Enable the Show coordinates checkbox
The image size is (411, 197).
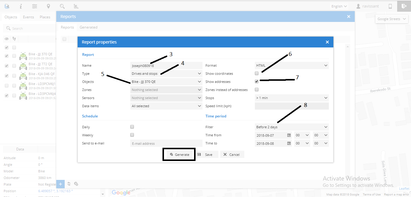pyautogui.click(x=257, y=73)
